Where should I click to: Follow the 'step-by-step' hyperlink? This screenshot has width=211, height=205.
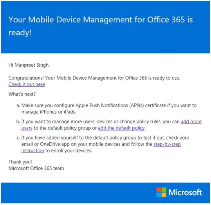click(167, 144)
